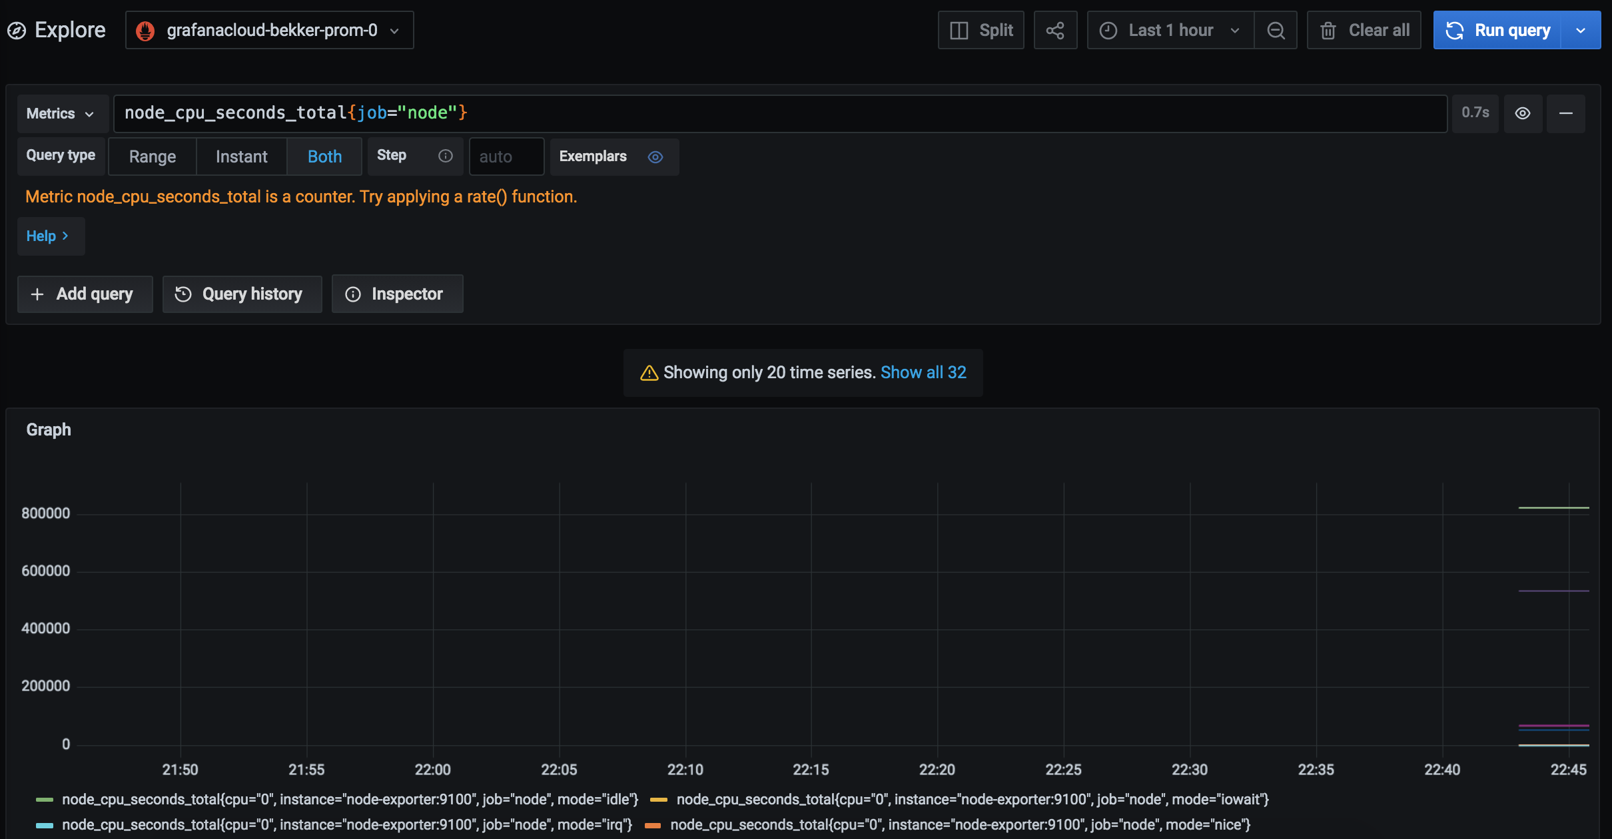
Task: Toggle Exemplars eye switch
Action: [x=655, y=156]
